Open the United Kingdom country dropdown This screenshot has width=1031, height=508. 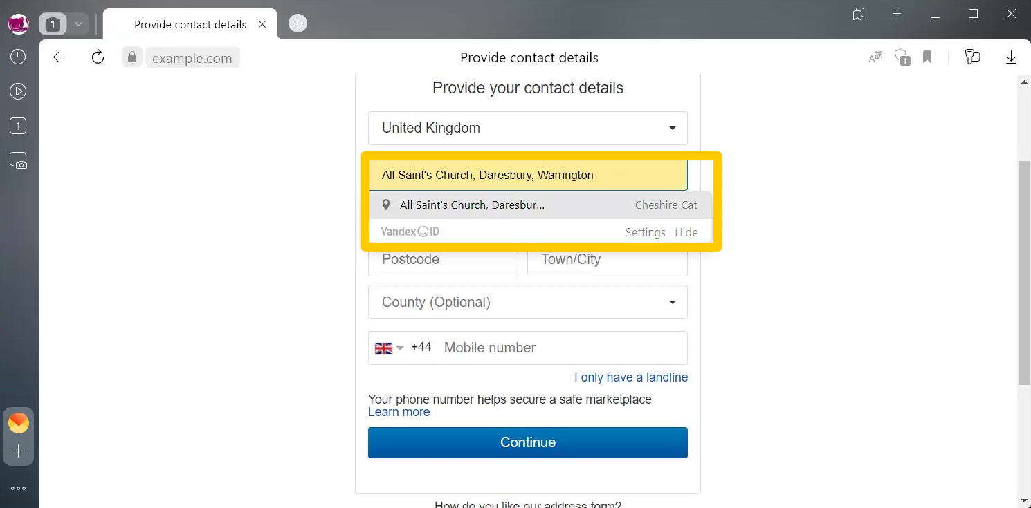point(527,128)
